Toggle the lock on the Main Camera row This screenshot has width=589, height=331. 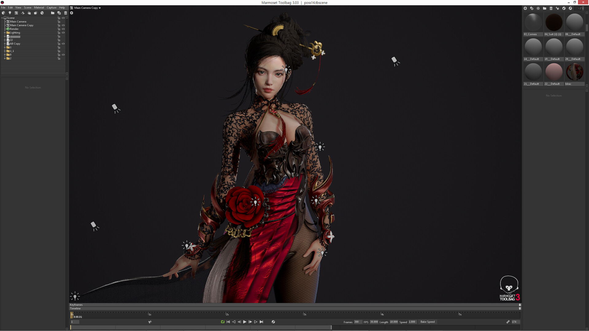(59, 21)
